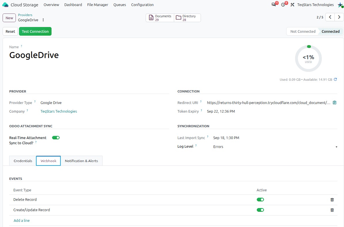Switch to the Notification & Alerts tab
344x227 pixels.
tap(81, 161)
